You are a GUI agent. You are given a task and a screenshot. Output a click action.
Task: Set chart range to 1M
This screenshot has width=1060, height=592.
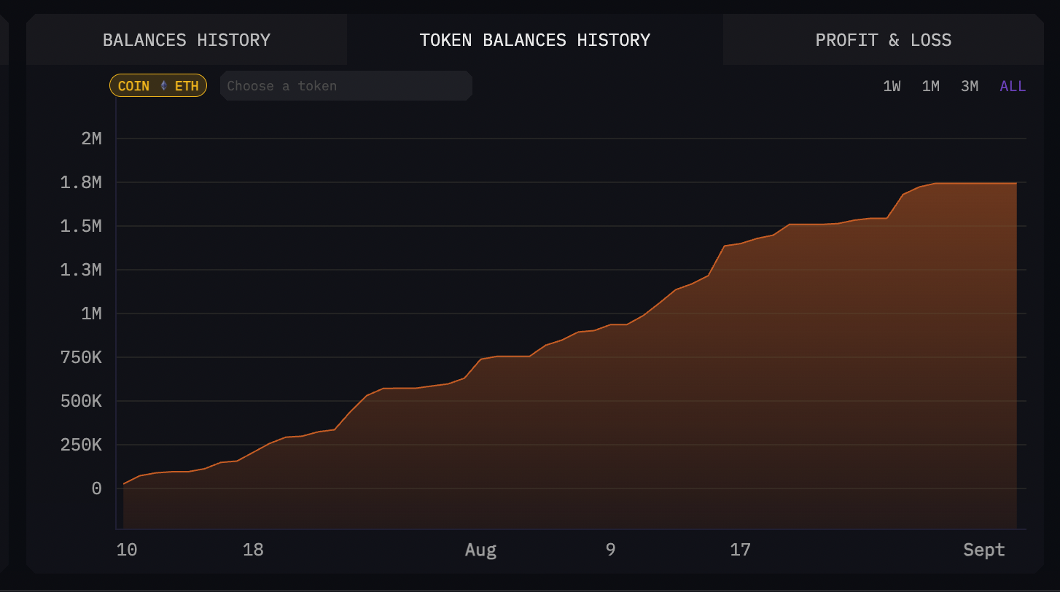[x=930, y=85]
